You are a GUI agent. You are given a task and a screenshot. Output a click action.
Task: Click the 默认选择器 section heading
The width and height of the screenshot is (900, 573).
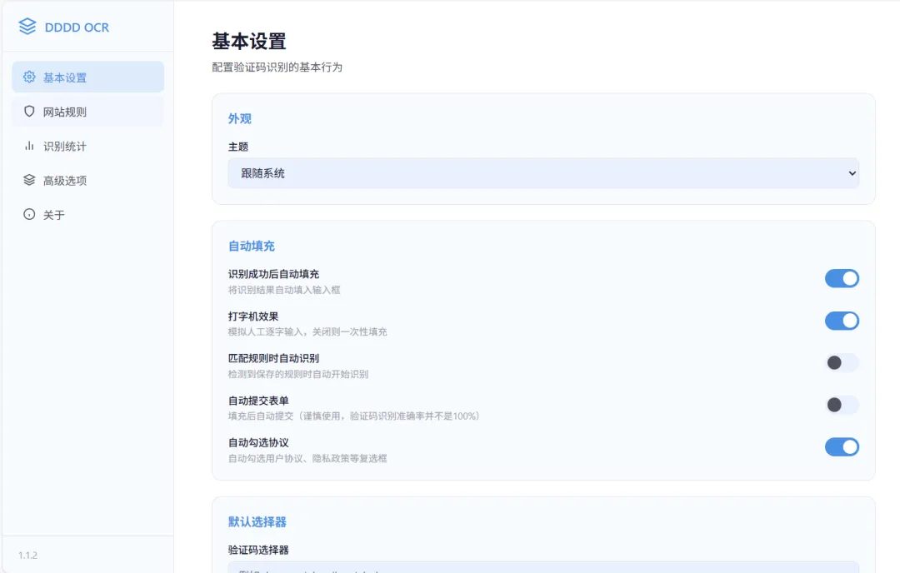[x=257, y=522]
